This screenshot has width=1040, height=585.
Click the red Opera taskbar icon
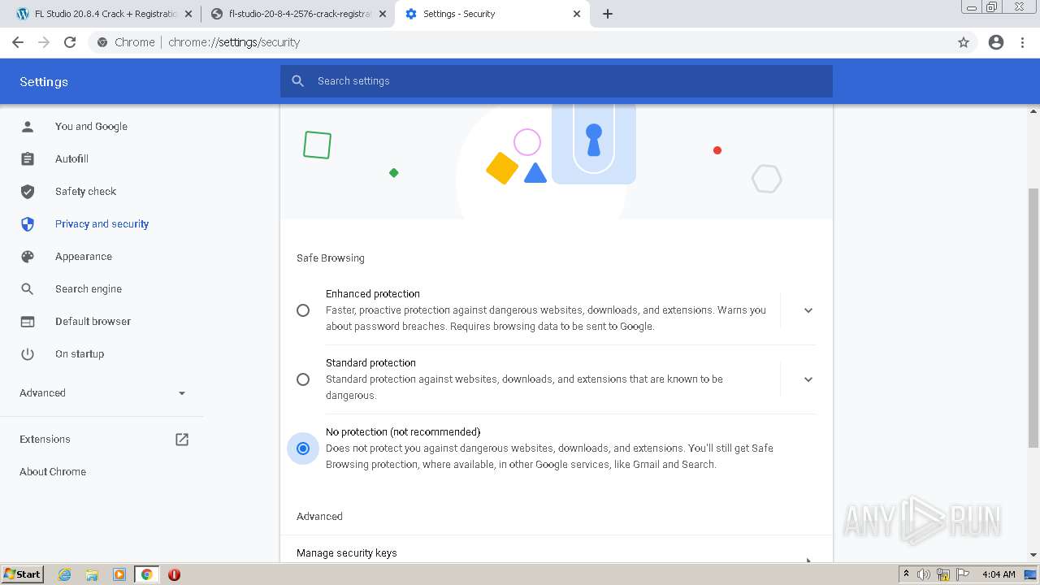pyautogui.click(x=174, y=574)
